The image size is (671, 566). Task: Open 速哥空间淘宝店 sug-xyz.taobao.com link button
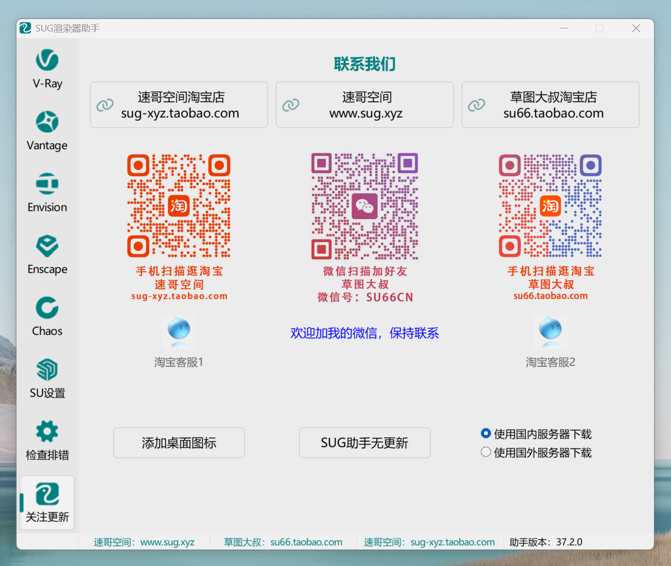179,105
